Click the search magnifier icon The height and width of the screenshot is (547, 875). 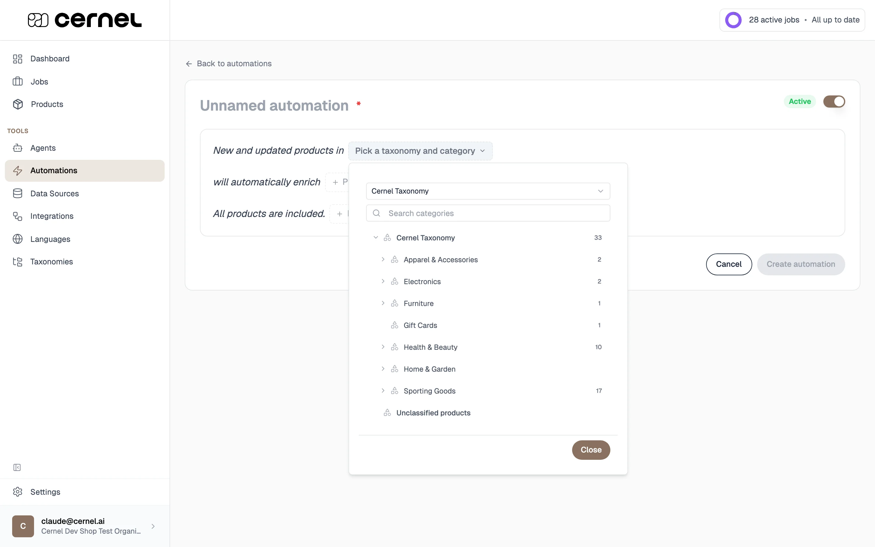click(x=376, y=213)
